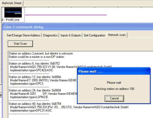The height and width of the screenshot is (118, 153).
Task: Switch to Inputs & Outputs tab
Action: coord(71,35)
